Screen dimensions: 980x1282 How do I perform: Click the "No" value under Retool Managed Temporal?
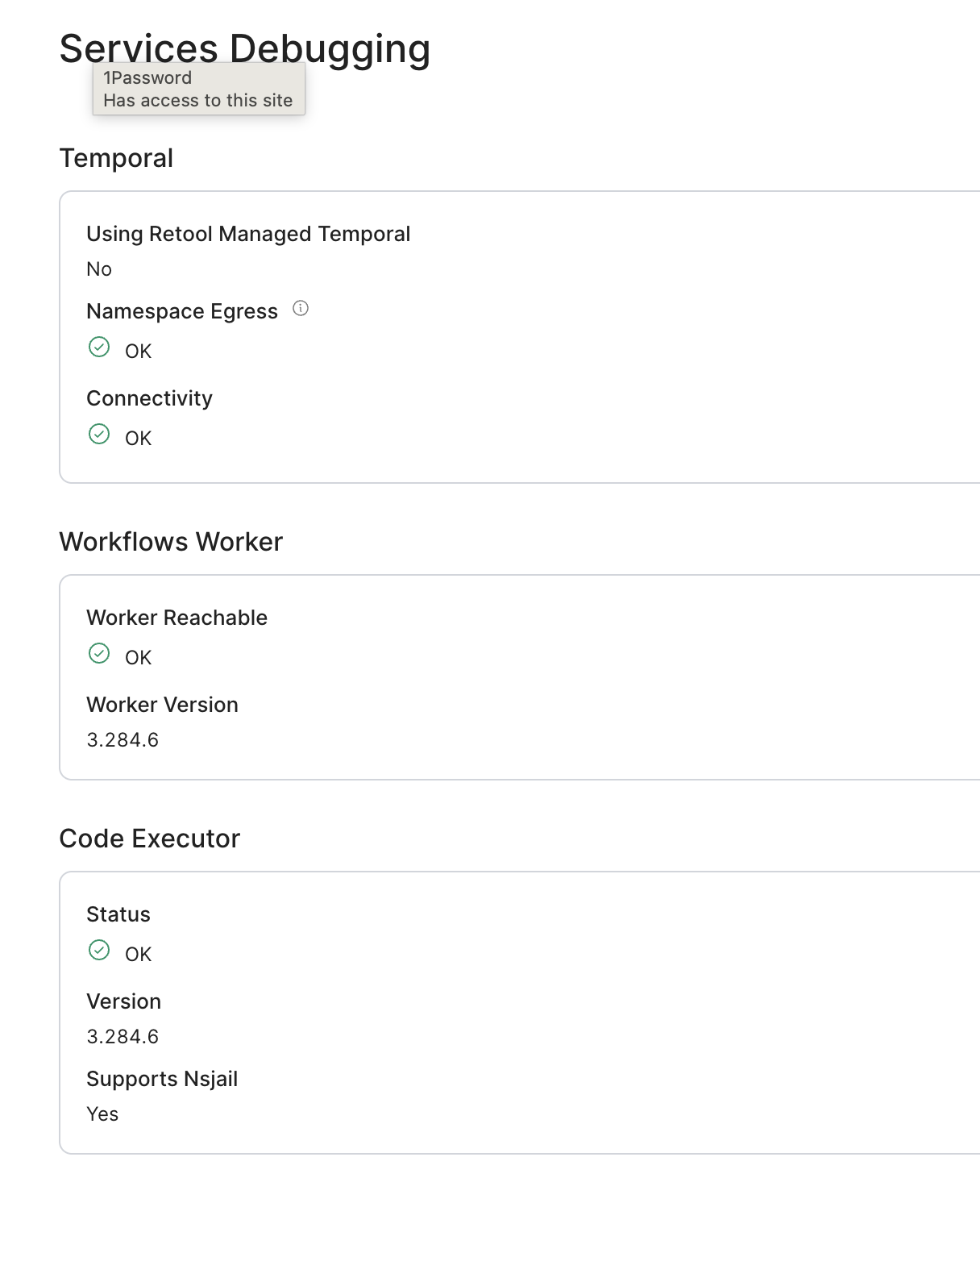pyautogui.click(x=99, y=269)
